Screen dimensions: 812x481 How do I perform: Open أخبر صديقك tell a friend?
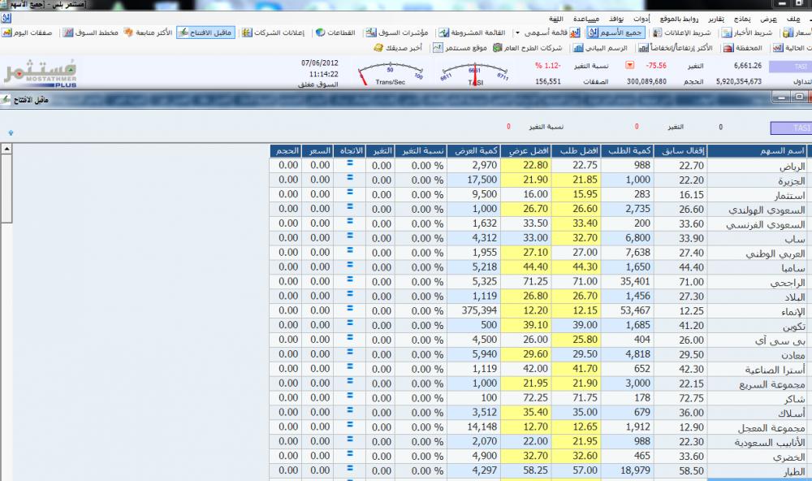pos(398,48)
